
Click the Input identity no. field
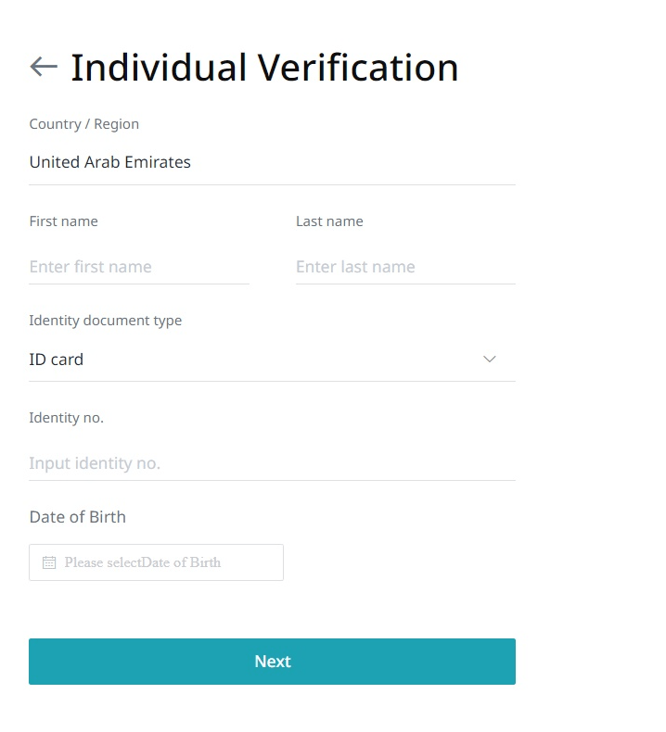click(x=272, y=463)
